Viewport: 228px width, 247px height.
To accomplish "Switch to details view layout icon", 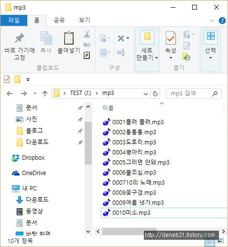I will 210,242.
